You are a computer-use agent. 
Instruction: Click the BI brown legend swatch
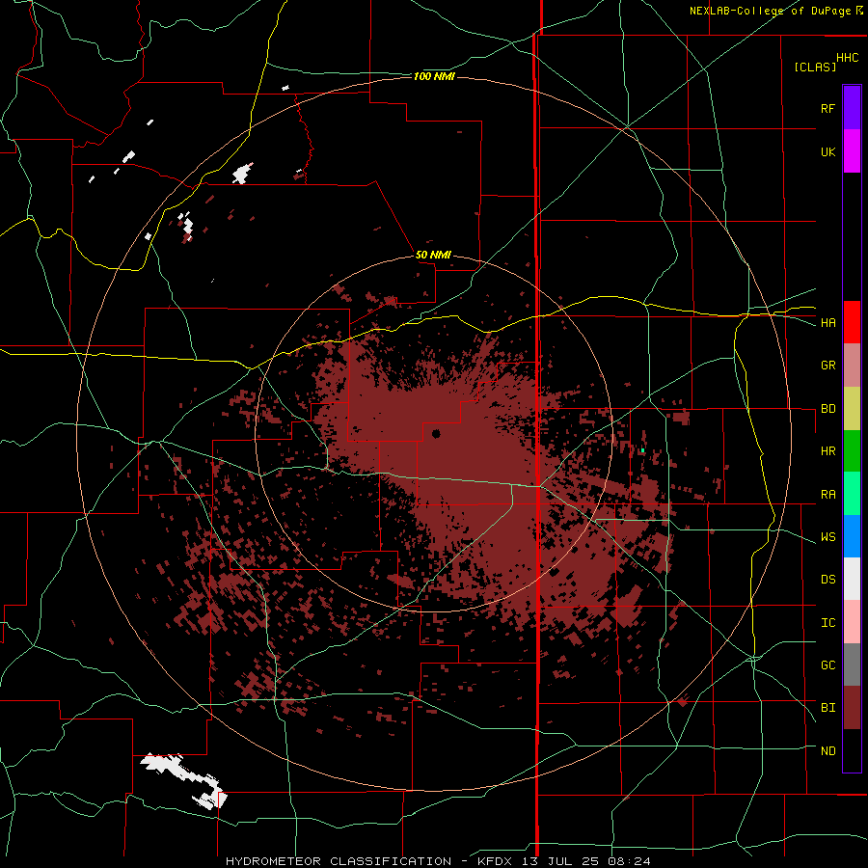coord(852,708)
